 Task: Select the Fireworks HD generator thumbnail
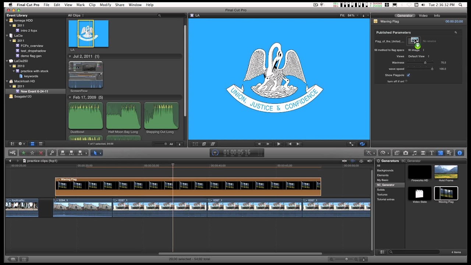419,172
